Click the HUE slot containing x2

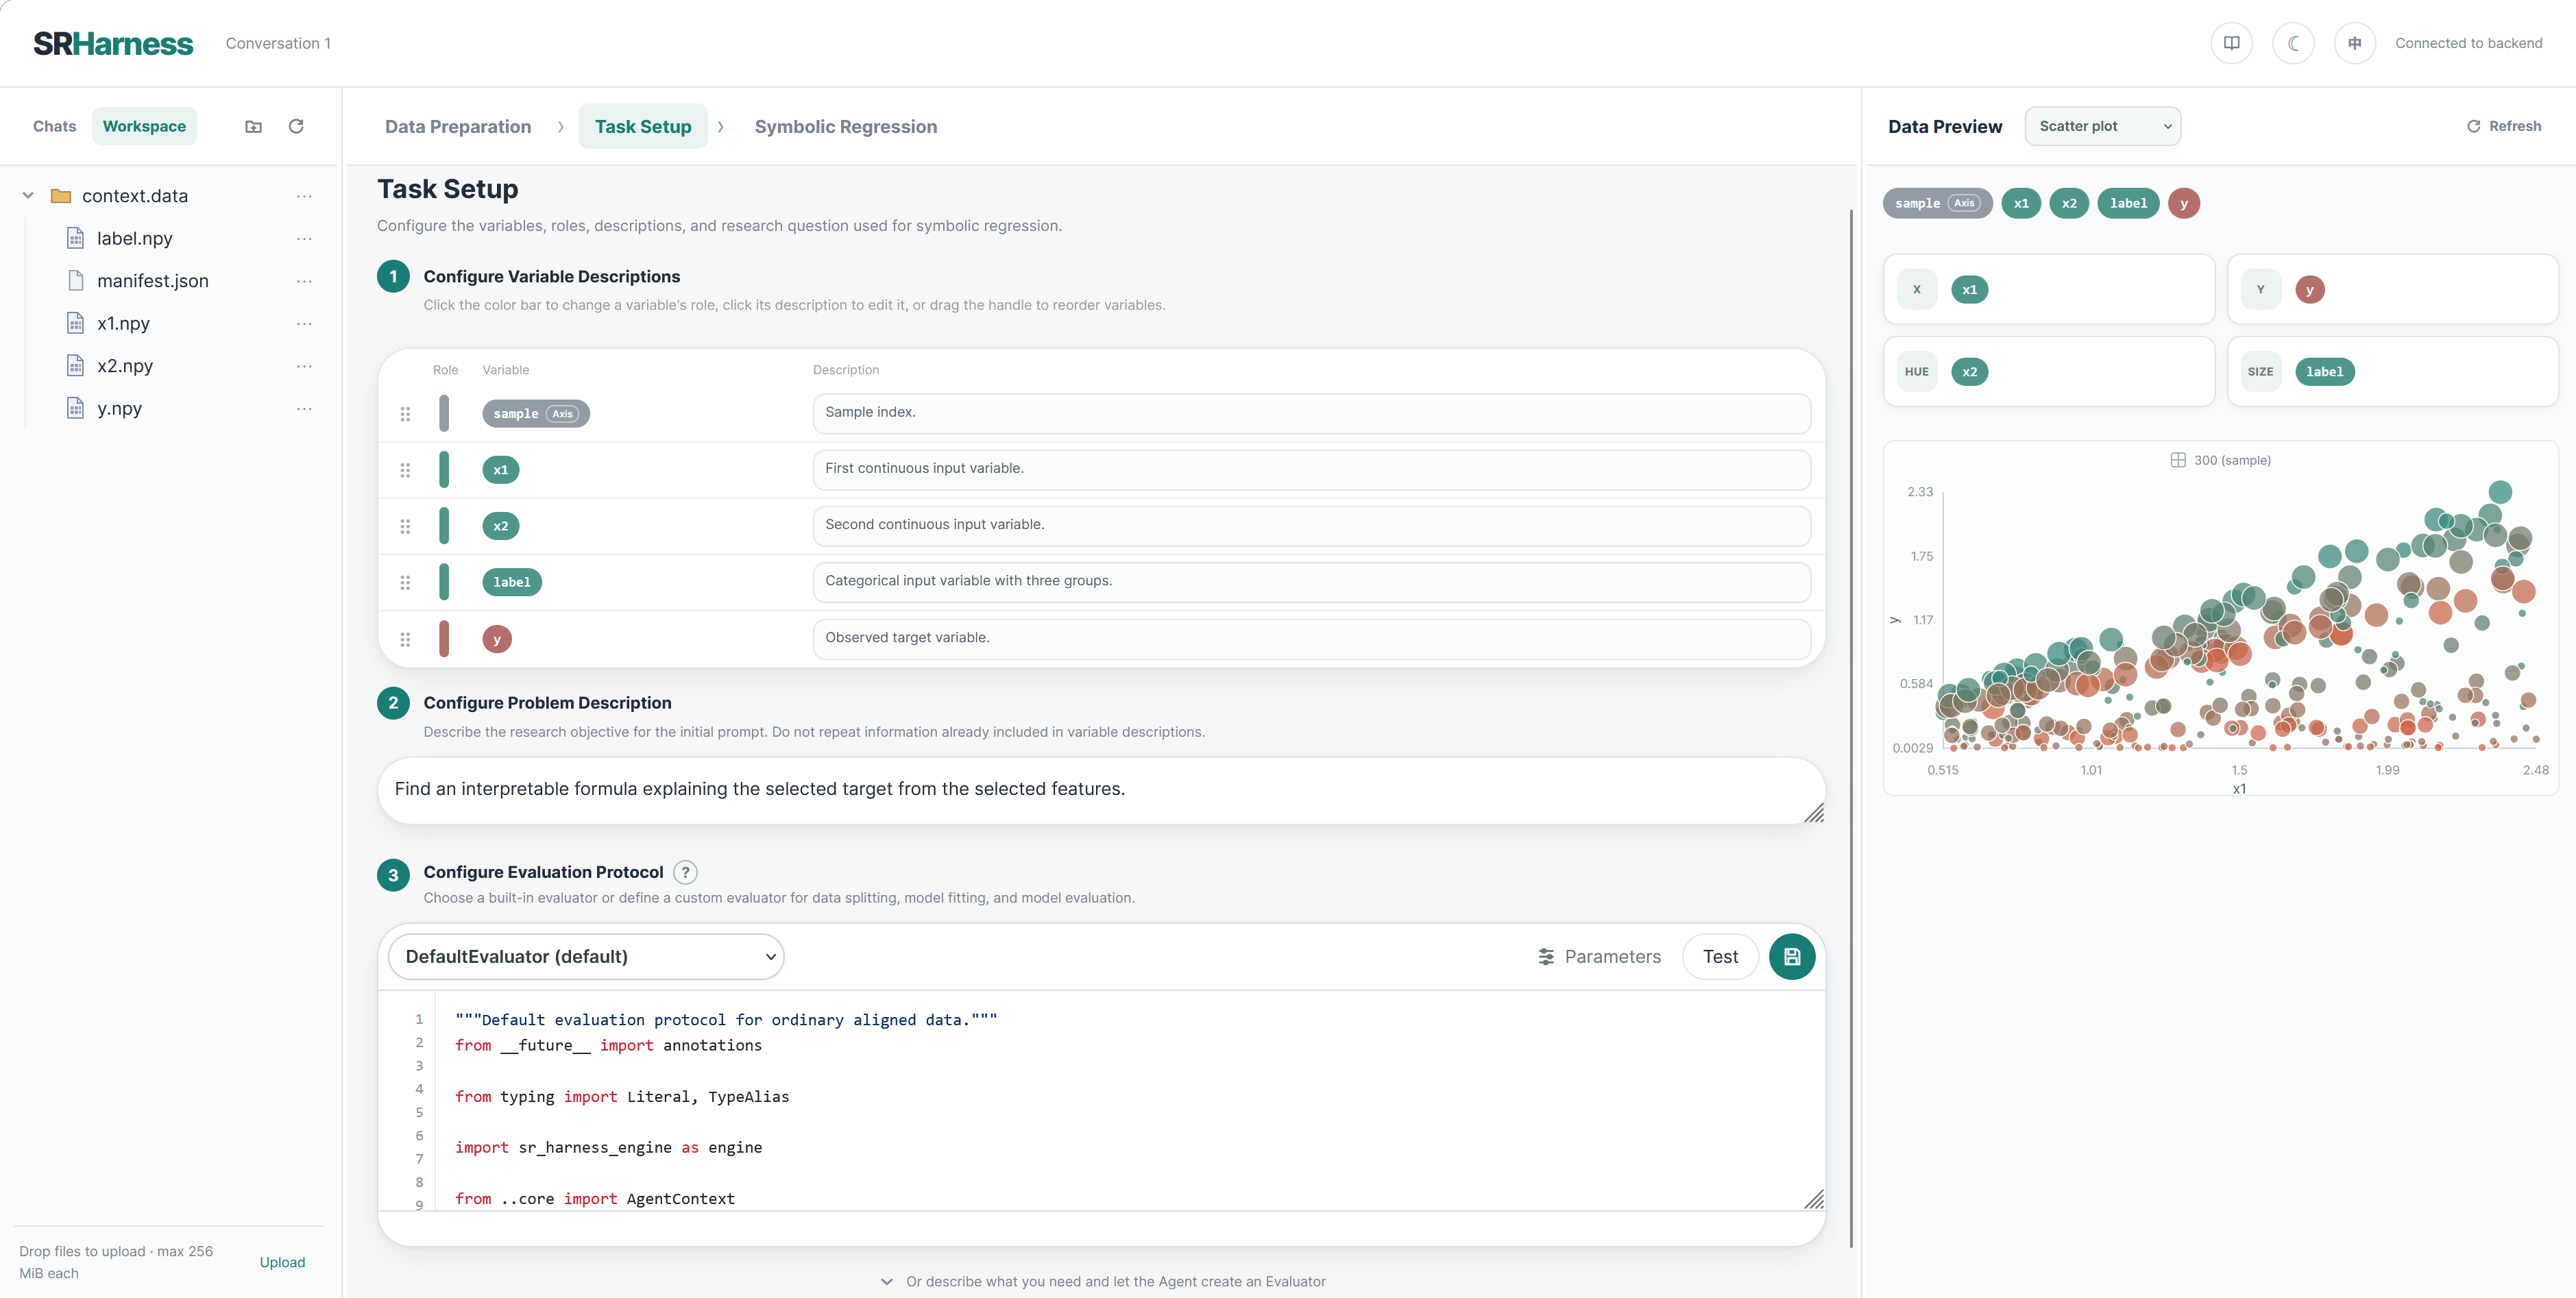tap(2048, 372)
